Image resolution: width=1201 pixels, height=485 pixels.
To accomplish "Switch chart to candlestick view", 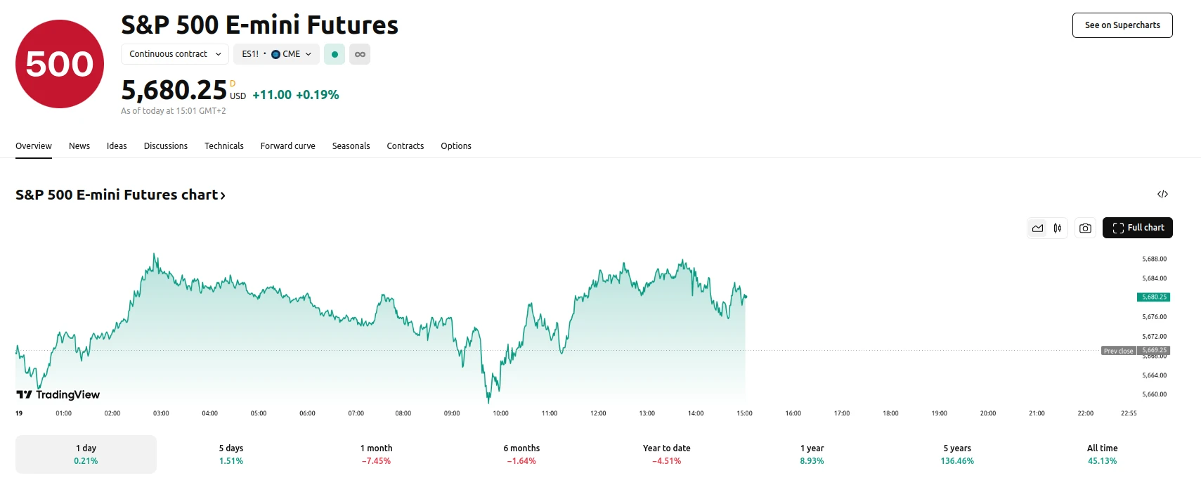I will (1057, 228).
